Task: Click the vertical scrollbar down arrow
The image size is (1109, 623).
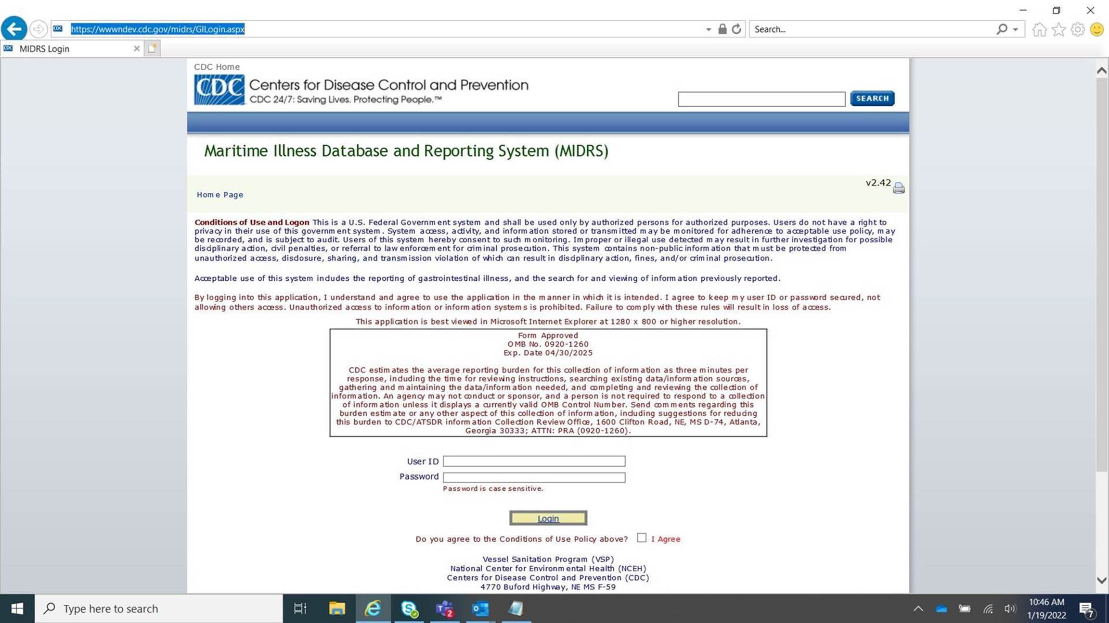Action: click(x=1101, y=580)
